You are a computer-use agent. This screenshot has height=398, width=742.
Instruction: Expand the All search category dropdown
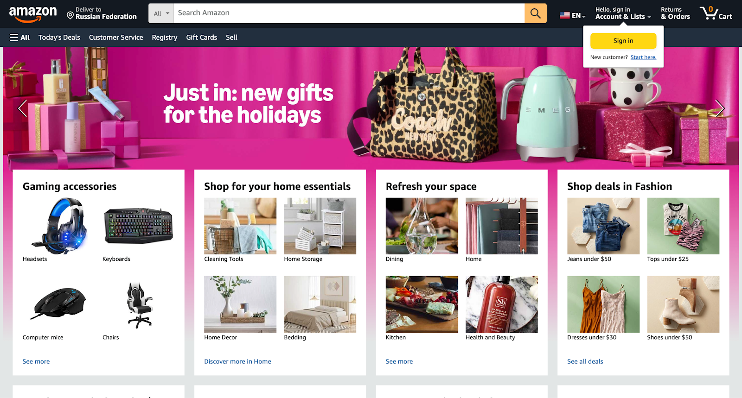[161, 13]
